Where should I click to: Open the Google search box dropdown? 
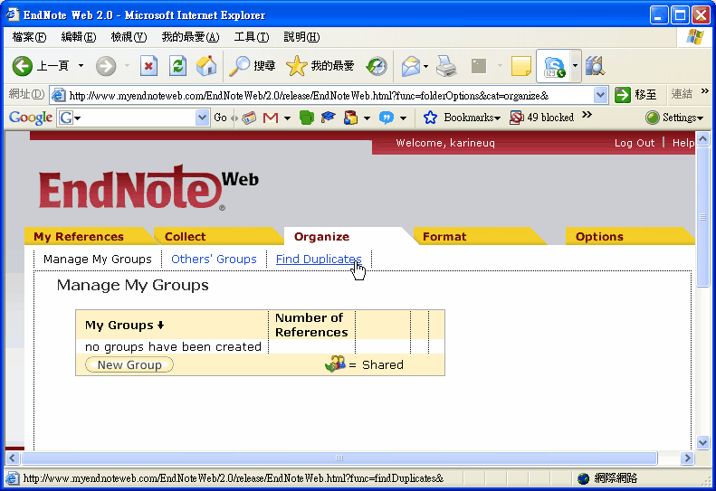[x=203, y=118]
